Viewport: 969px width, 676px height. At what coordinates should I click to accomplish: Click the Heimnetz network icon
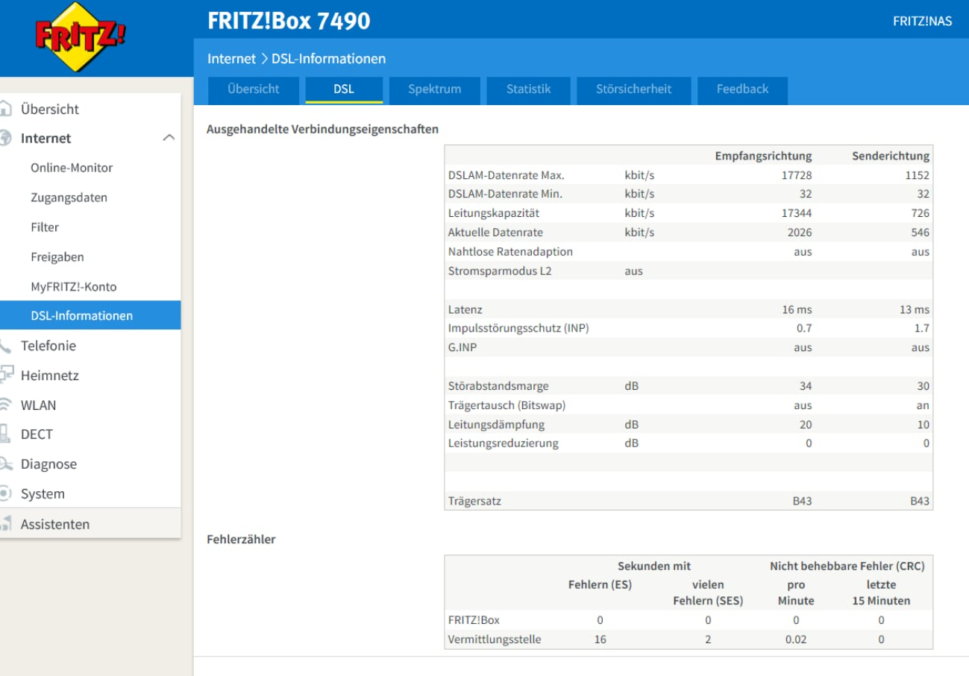click(x=6, y=376)
